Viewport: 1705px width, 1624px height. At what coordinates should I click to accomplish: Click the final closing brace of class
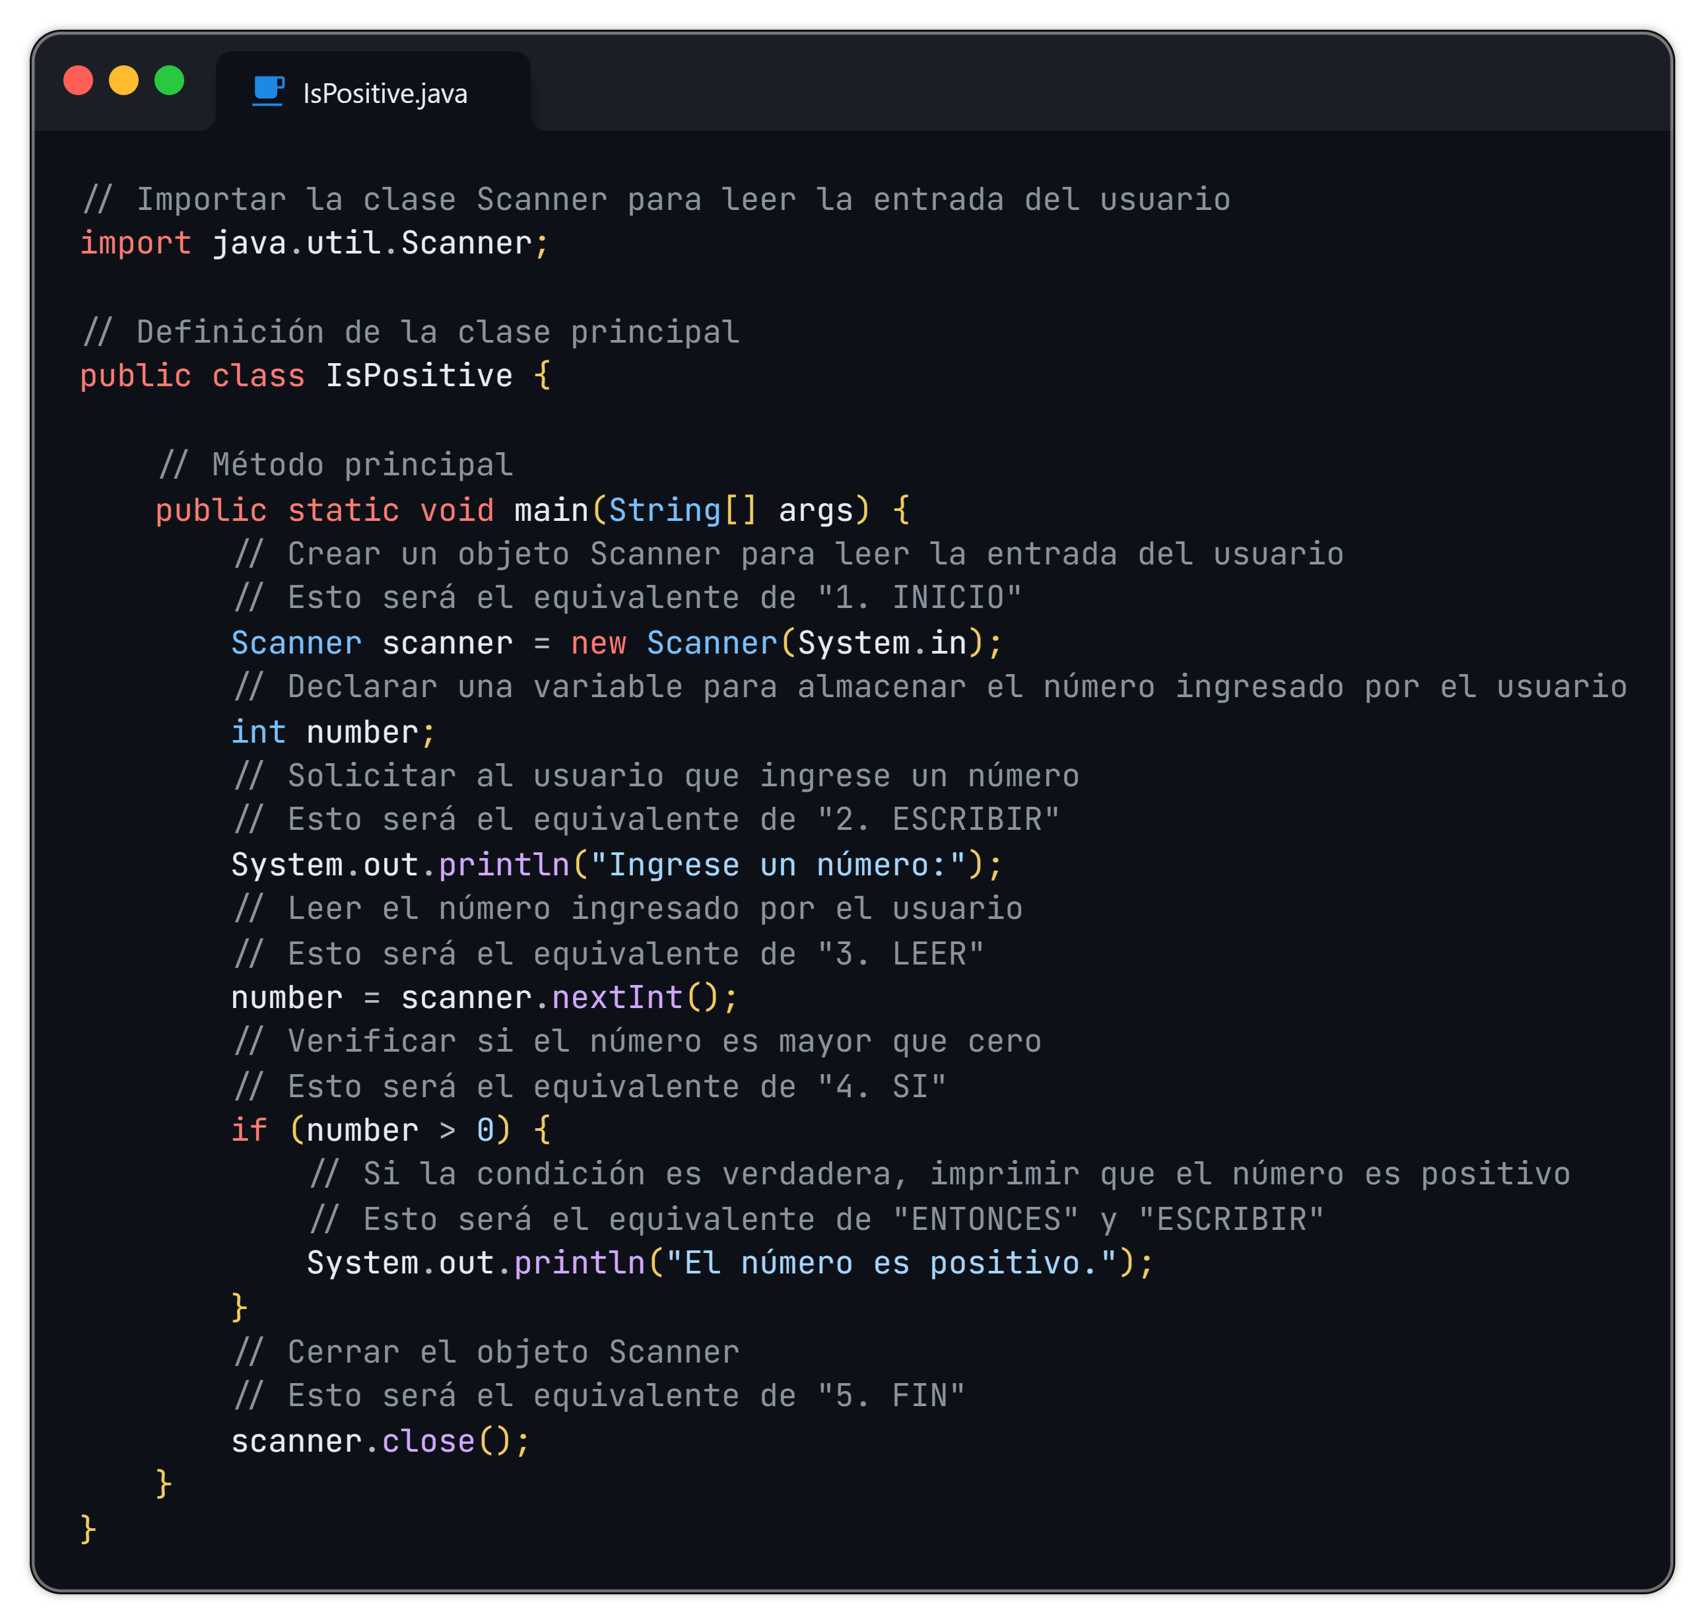[x=87, y=1529]
